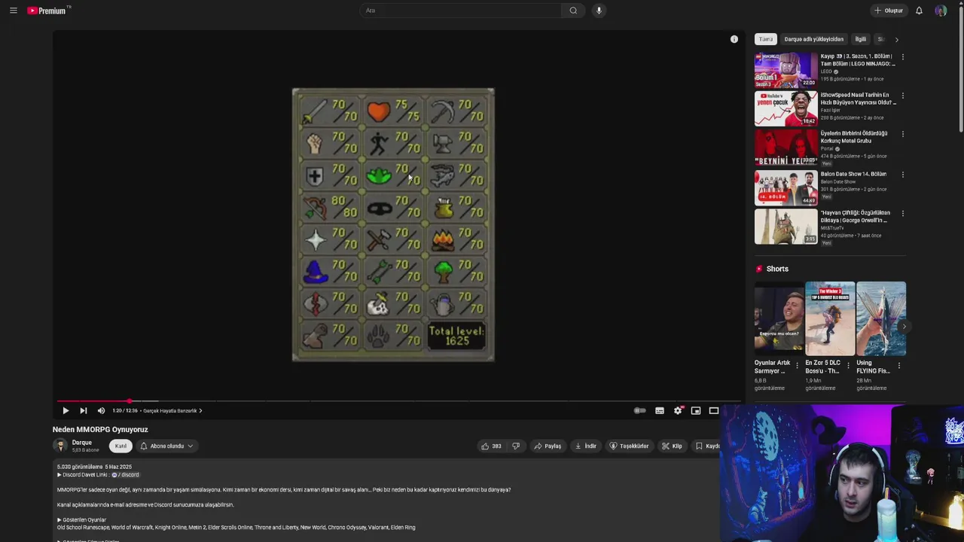The width and height of the screenshot is (964, 542).
Task: Open the En Zor 5 DLC Boss'u short
Action: [830, 318]
